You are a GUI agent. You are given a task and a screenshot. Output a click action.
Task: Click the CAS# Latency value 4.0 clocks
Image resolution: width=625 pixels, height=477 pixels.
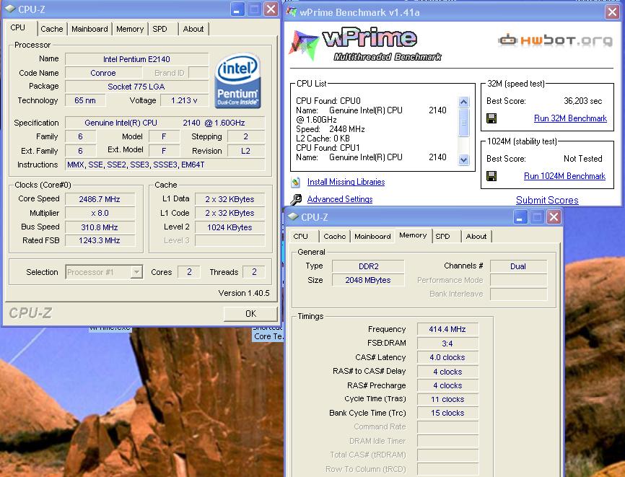(447, 357)
